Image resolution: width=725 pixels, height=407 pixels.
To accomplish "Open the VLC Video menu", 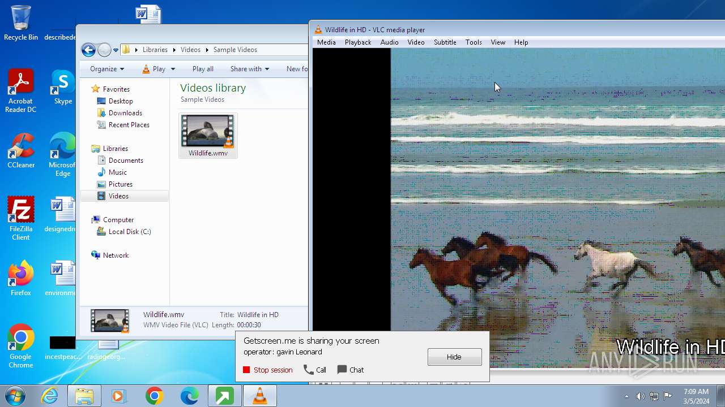I will coord(416,42).
